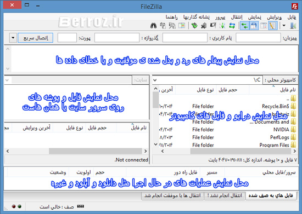Click the red activity LED indicator
The image size is (302, 214).
coord(14,206)
